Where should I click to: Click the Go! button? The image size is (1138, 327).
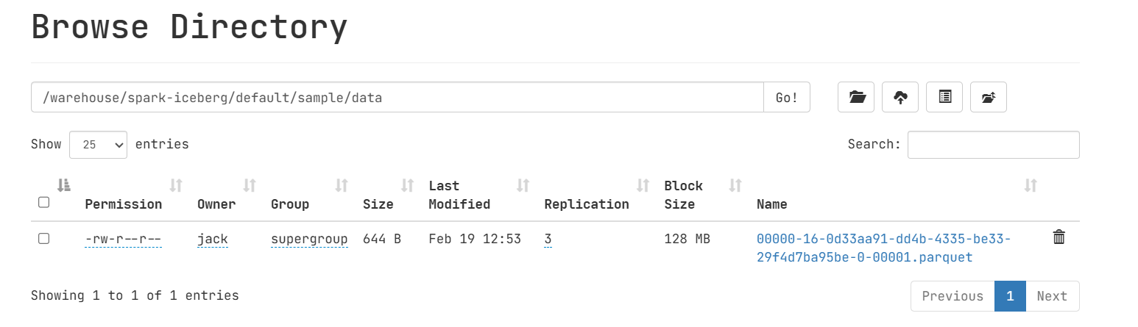(787, 97)
